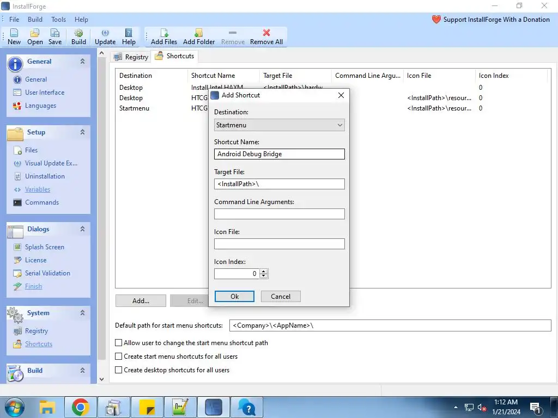
Task: Open General settings in sidebar
Action: pos(35,79)
